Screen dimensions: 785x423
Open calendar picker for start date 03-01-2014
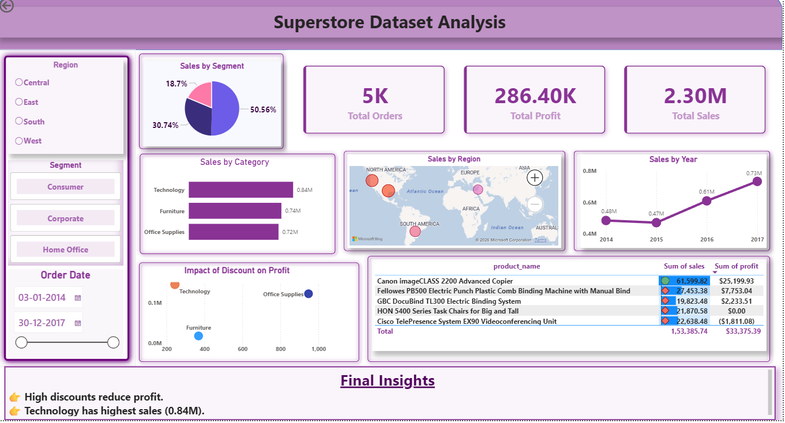tap(78, 298)
